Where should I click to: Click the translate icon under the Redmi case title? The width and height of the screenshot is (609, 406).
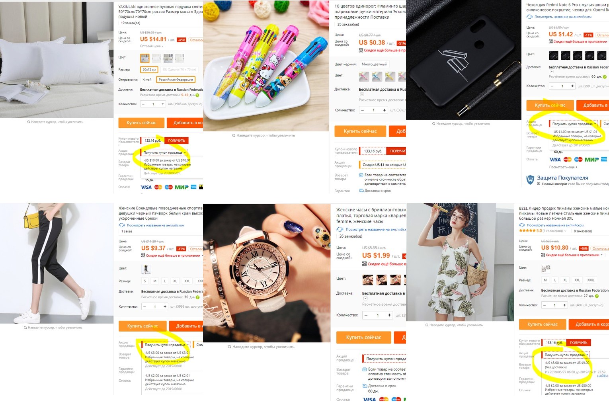pyautogui.click(x=529, y=17)
